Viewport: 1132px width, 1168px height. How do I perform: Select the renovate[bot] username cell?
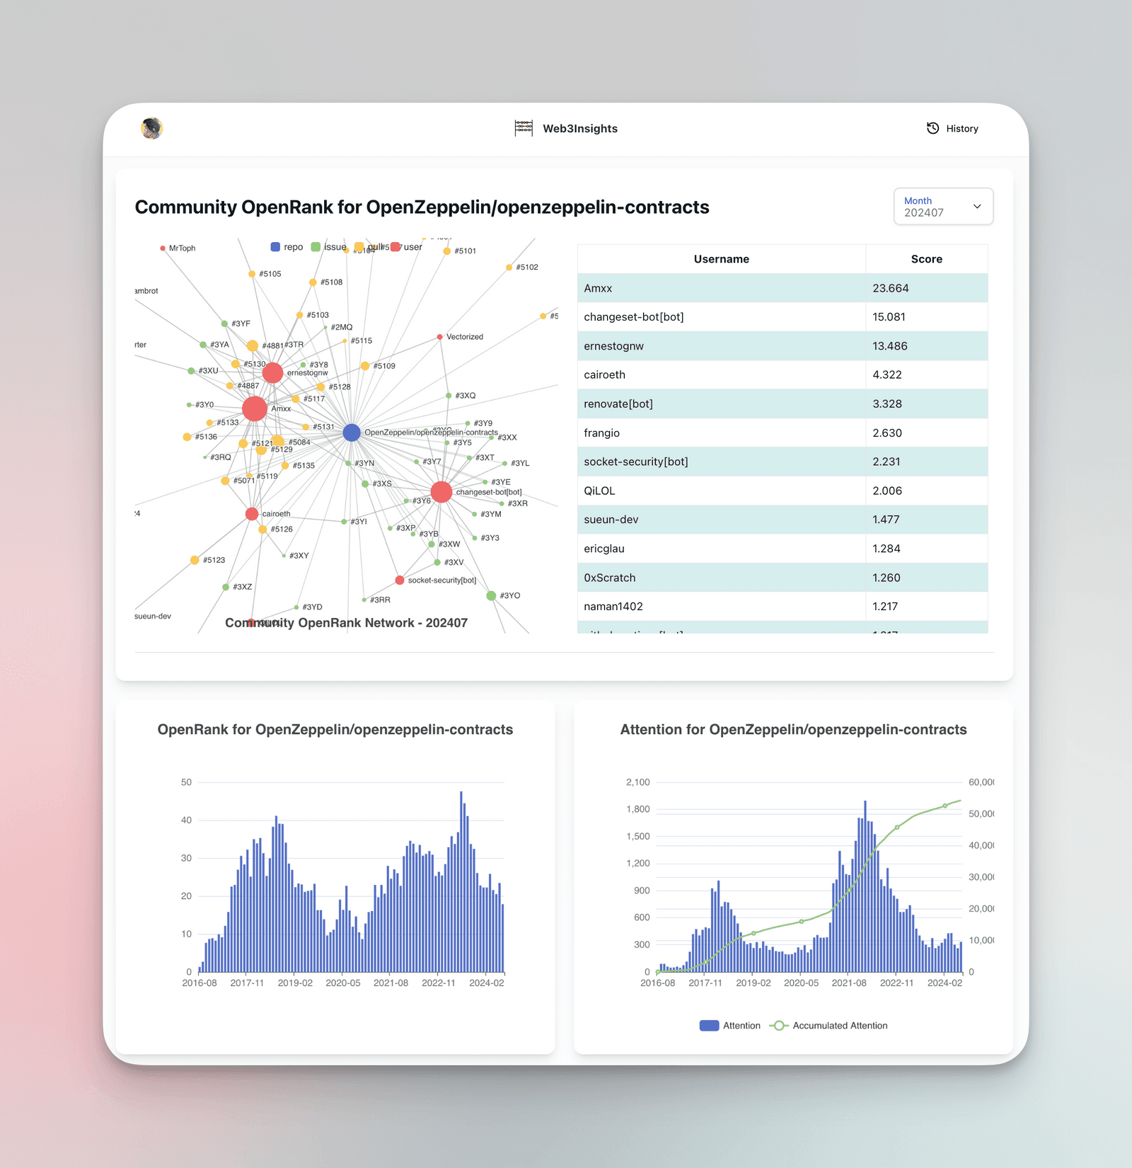coord(722,404)
